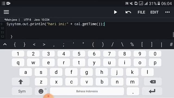Insert an opening square bracket

click(142, 45)
